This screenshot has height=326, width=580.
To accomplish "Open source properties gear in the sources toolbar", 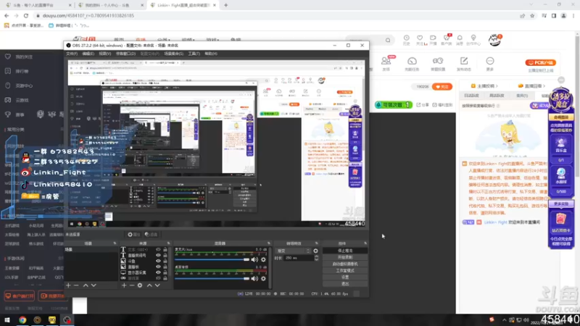I will [140, 285].
